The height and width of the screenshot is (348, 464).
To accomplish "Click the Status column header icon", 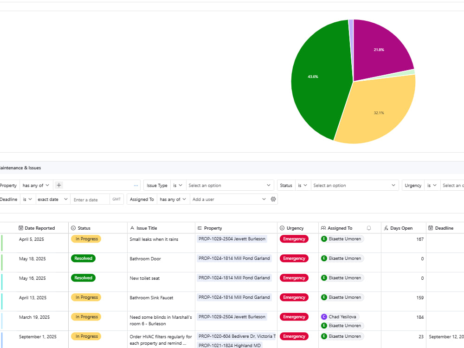I will click(x=73, y=228).
